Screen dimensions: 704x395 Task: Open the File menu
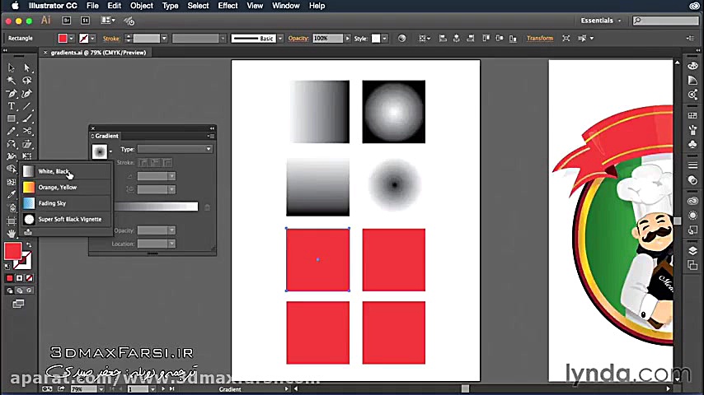[92, 6]
